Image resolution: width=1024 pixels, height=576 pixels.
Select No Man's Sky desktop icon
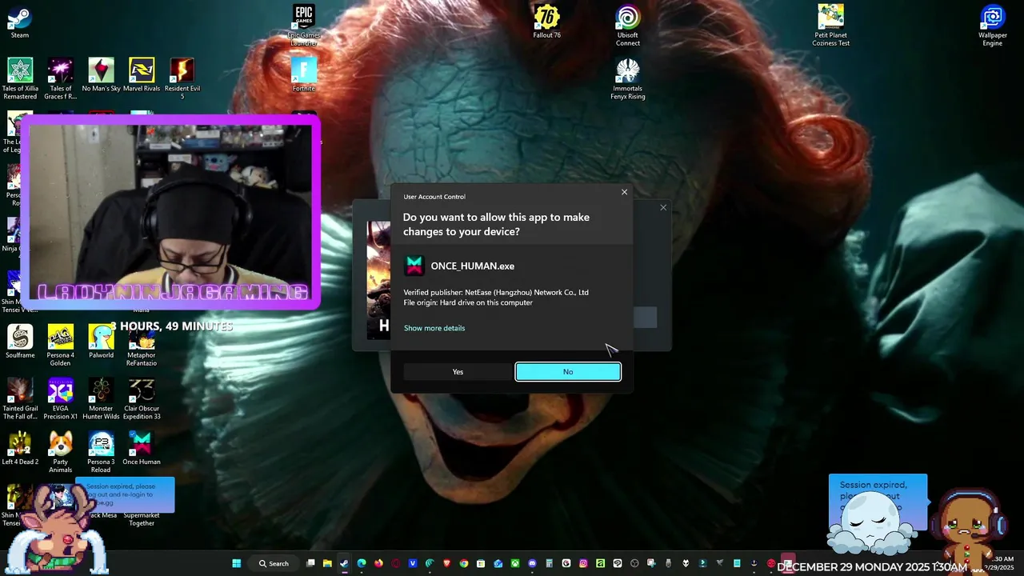point(101,75)
